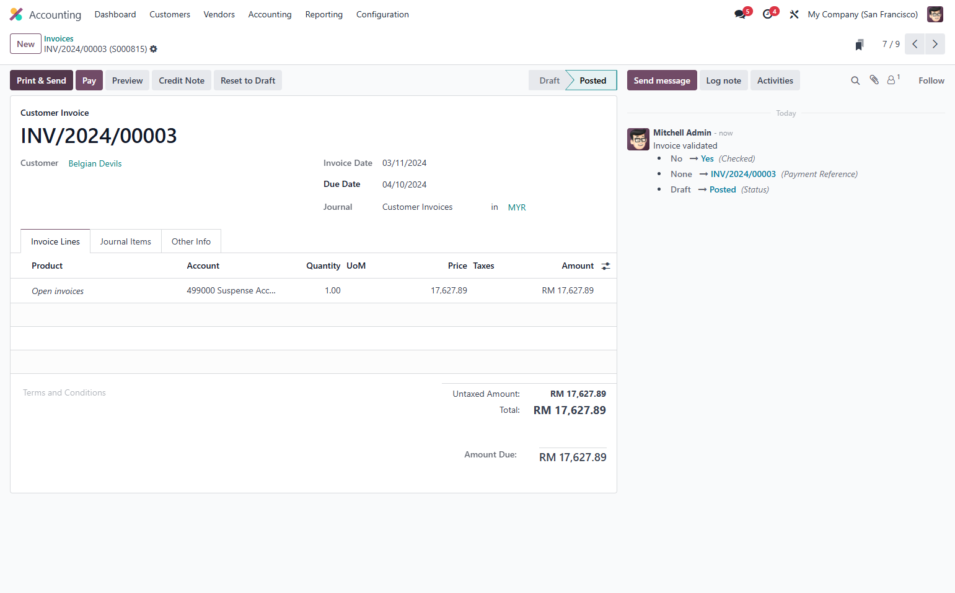Search chatter messages magnifier icon
The height and width of the screenshot is (593, 955).
tap(855, 80)
